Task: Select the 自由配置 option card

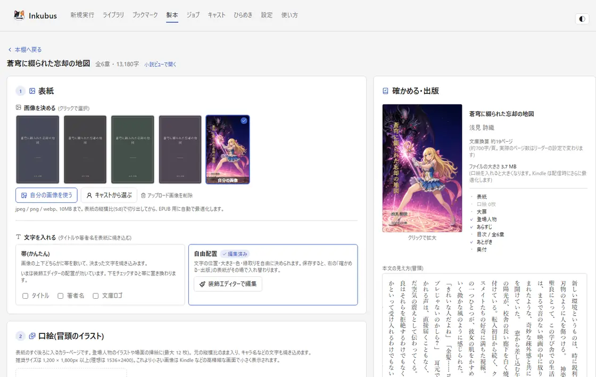Action: (x=273, y=275)
